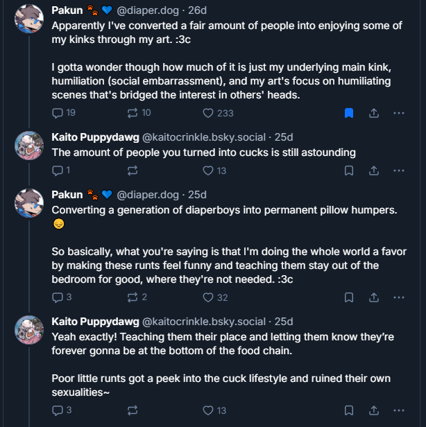
Task: Open the @kaitocrinkle.bsky.social handle in the last reply
Action: 204,322
